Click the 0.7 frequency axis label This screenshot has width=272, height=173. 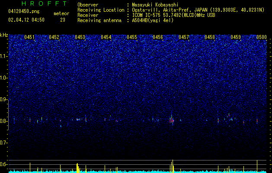3,143
